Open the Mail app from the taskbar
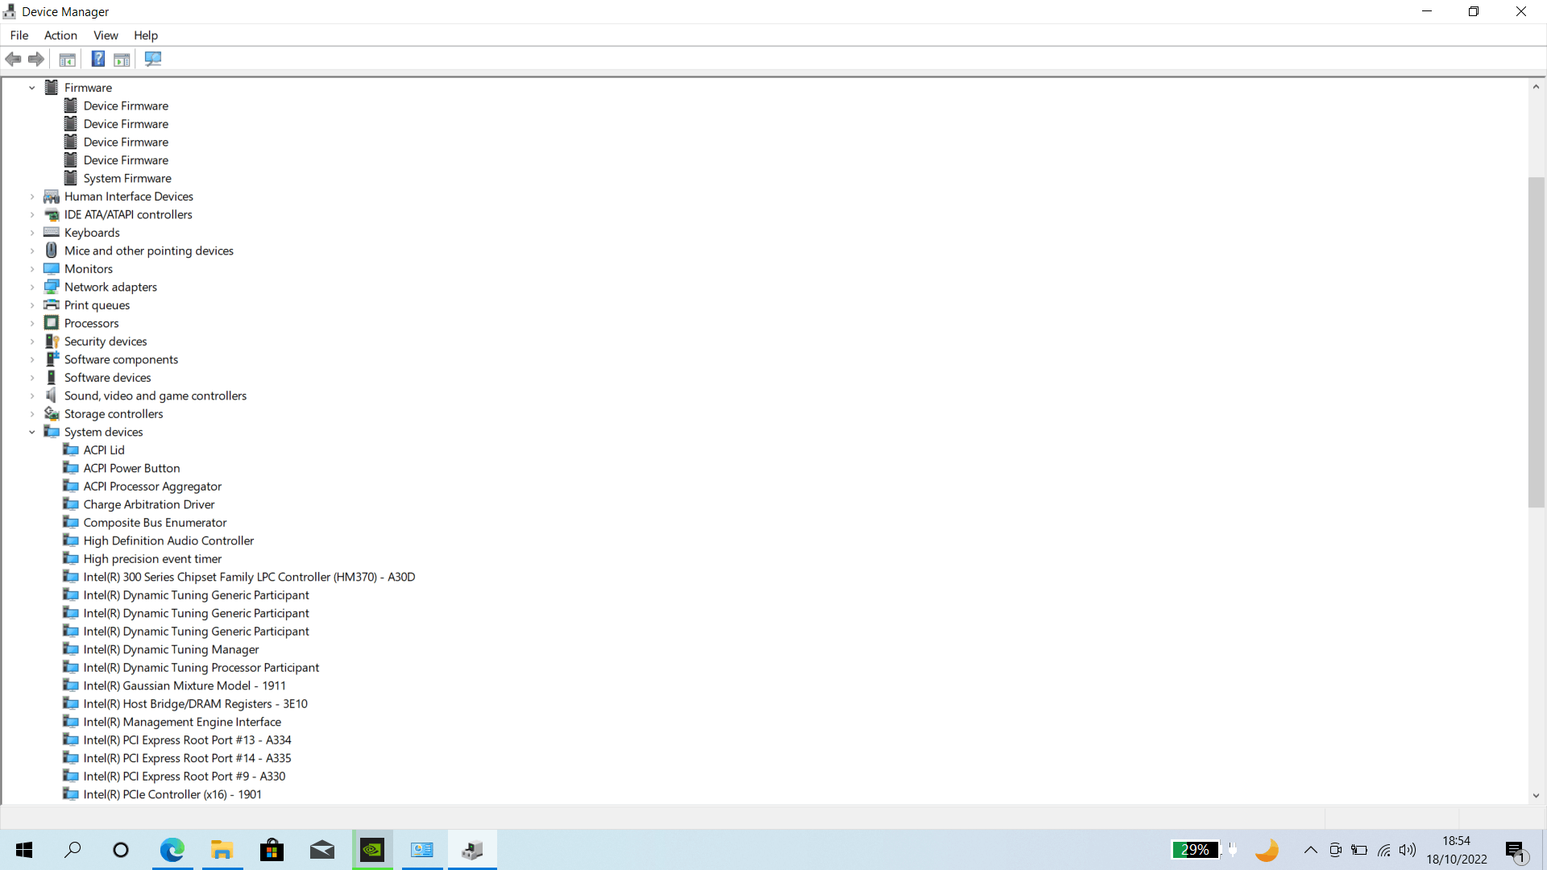The height and width of the screenshot is (870, 1547). coord(322,850)
